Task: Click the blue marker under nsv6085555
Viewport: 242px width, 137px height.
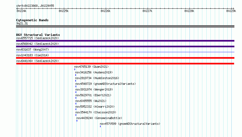Action: click(x=76, y=104)
